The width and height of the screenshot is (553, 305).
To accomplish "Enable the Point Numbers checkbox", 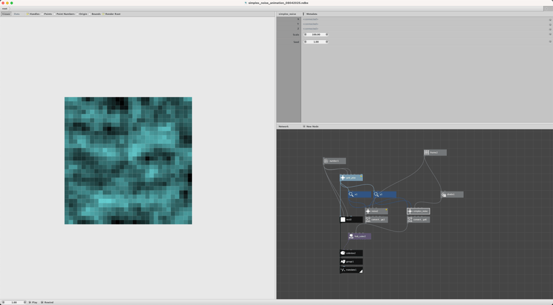I will click(x=54, y=14).
